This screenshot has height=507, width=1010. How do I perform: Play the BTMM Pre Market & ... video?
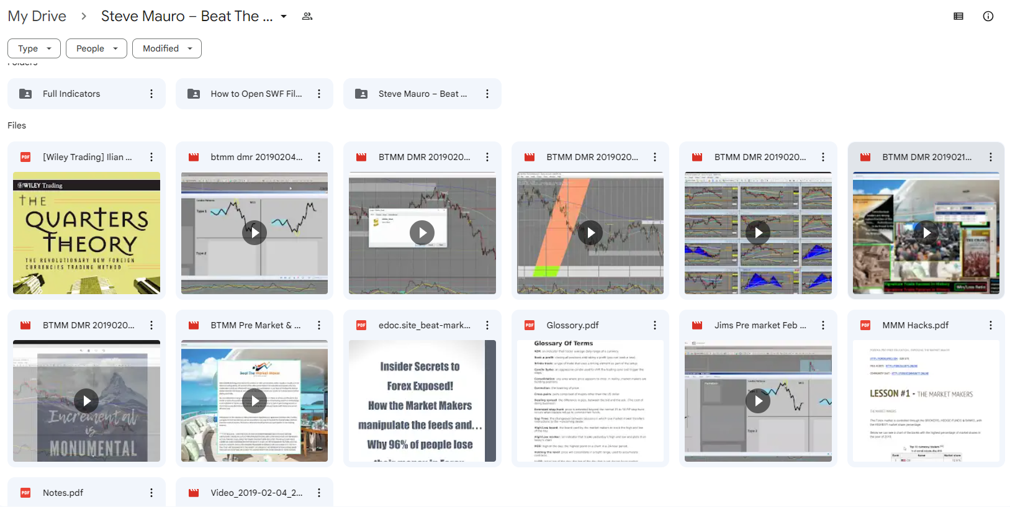[x=255, y=401]
